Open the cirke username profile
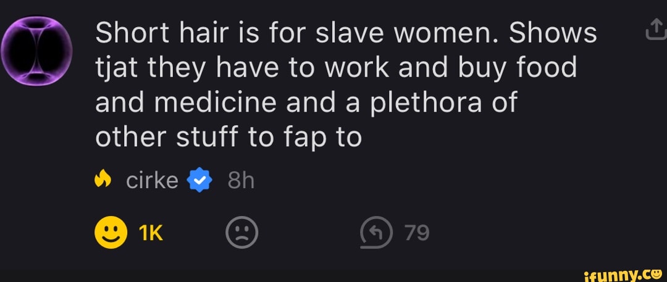 (152, 181)
